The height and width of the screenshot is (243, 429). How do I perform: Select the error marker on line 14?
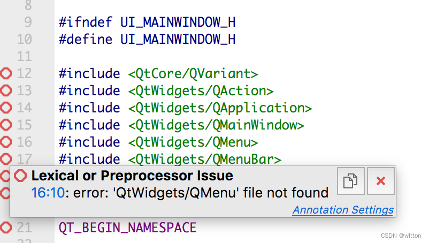pos(6,108)
